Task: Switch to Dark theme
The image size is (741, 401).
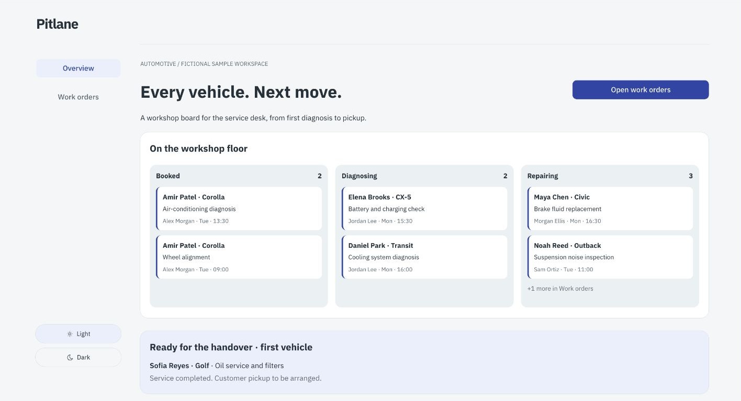Action: click(78, 358)
